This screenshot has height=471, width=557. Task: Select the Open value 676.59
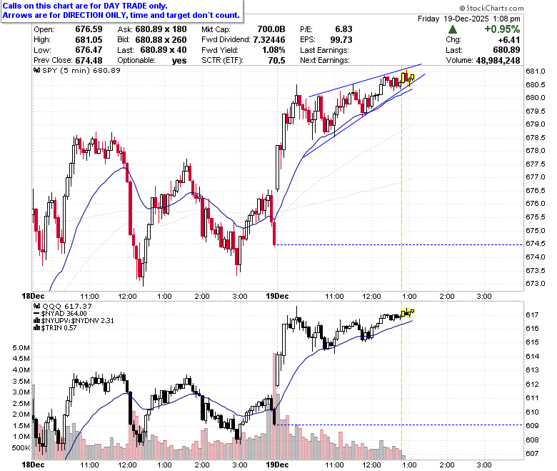[89, 29]
